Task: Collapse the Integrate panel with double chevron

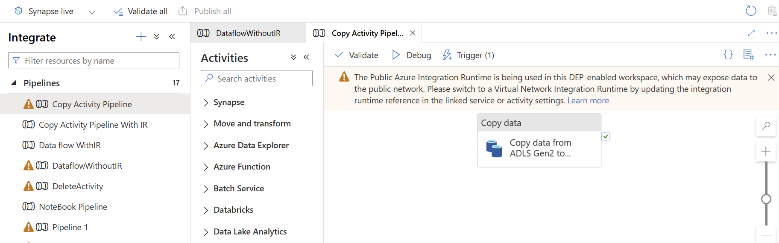Action: (x=172, y=37)
